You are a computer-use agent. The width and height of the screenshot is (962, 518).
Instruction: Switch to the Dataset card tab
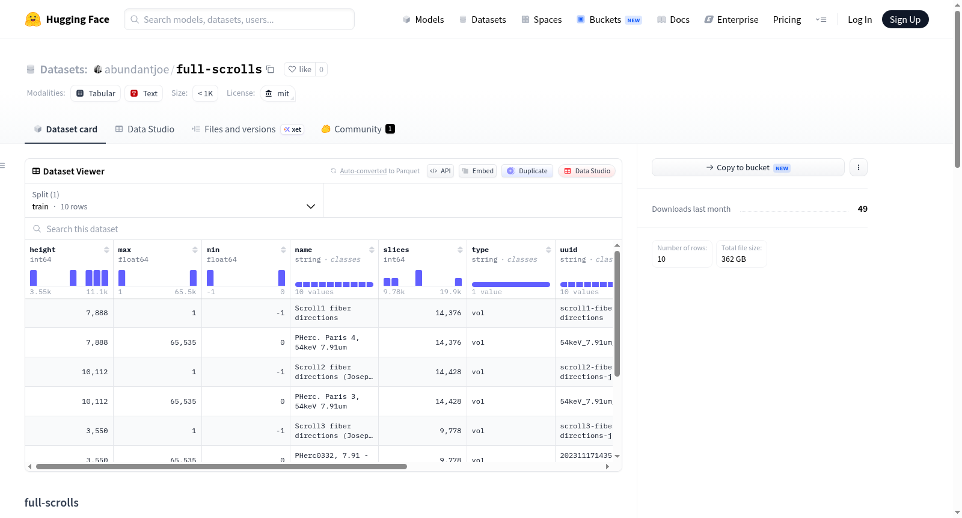tap(65, 129)
